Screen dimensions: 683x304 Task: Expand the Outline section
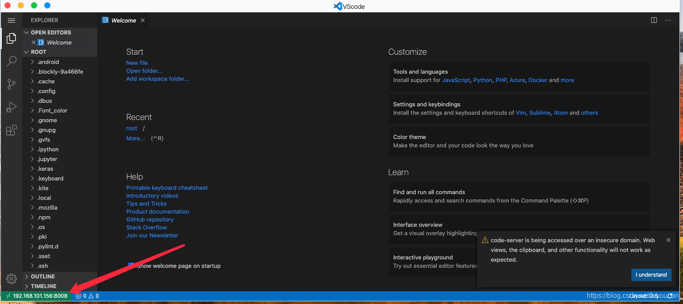point(60,276)
